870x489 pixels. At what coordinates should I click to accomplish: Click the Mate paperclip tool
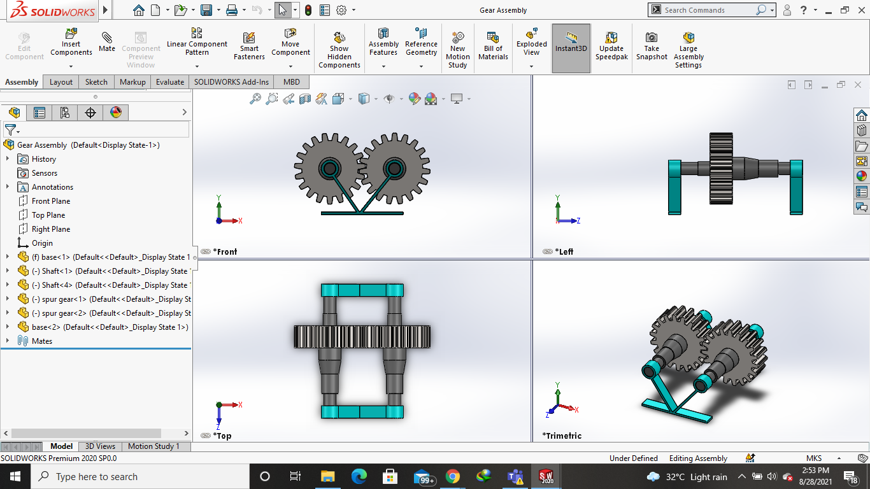pos(107,42)
